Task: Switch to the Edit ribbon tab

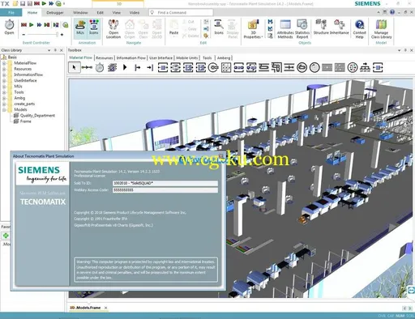Action: 100,13
